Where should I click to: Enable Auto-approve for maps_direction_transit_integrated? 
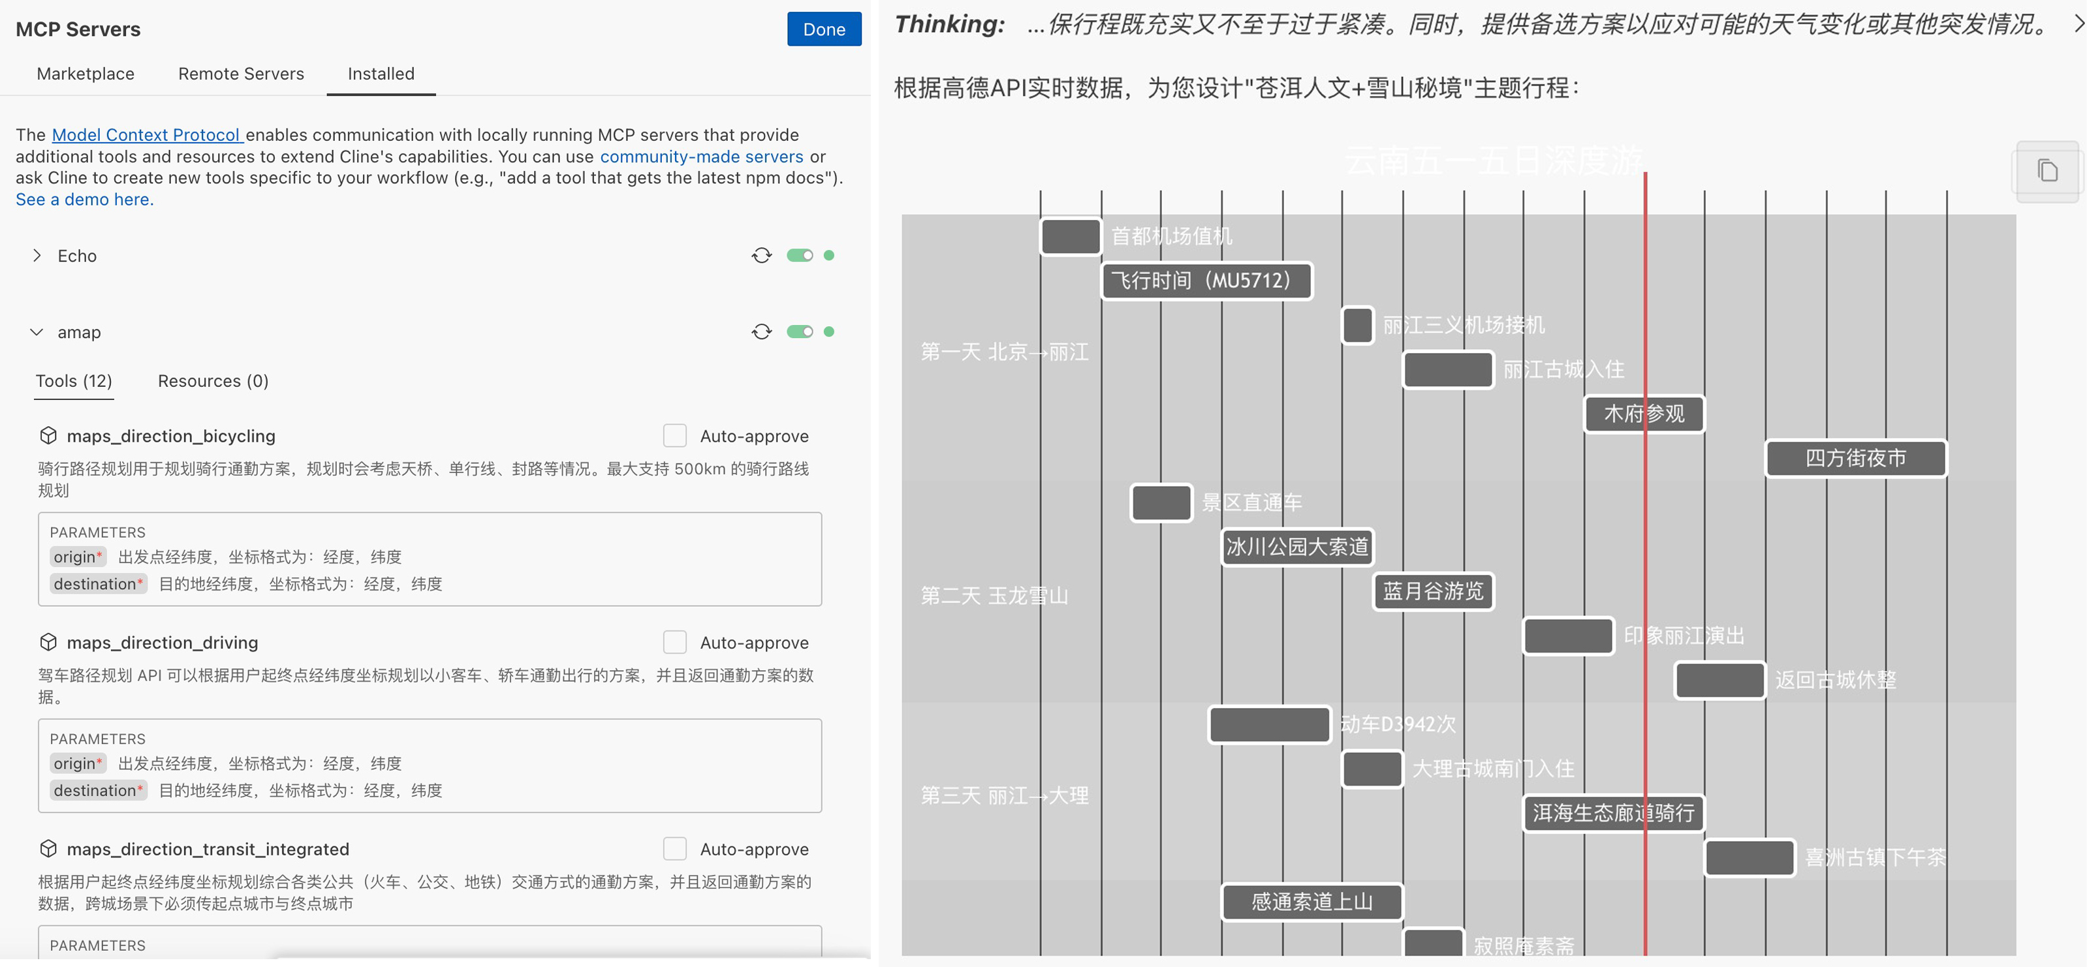point(674,849)
